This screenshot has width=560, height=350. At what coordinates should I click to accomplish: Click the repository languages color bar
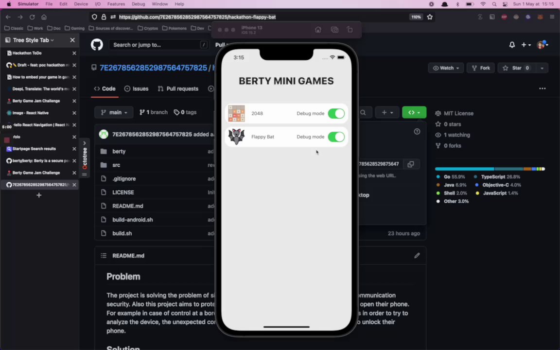click(490, 169)
